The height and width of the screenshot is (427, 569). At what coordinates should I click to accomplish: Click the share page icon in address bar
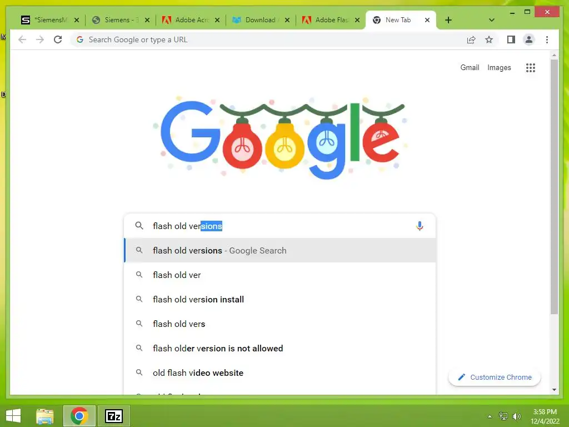pyautogui.click(x=471, y=39)
